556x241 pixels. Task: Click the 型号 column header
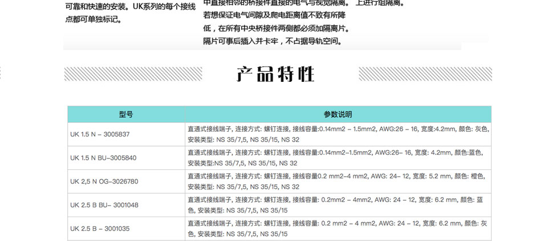coord(126,114)
